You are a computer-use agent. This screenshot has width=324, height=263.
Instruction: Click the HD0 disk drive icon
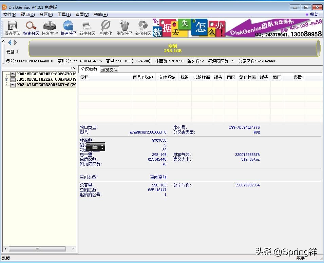[13, 74]
